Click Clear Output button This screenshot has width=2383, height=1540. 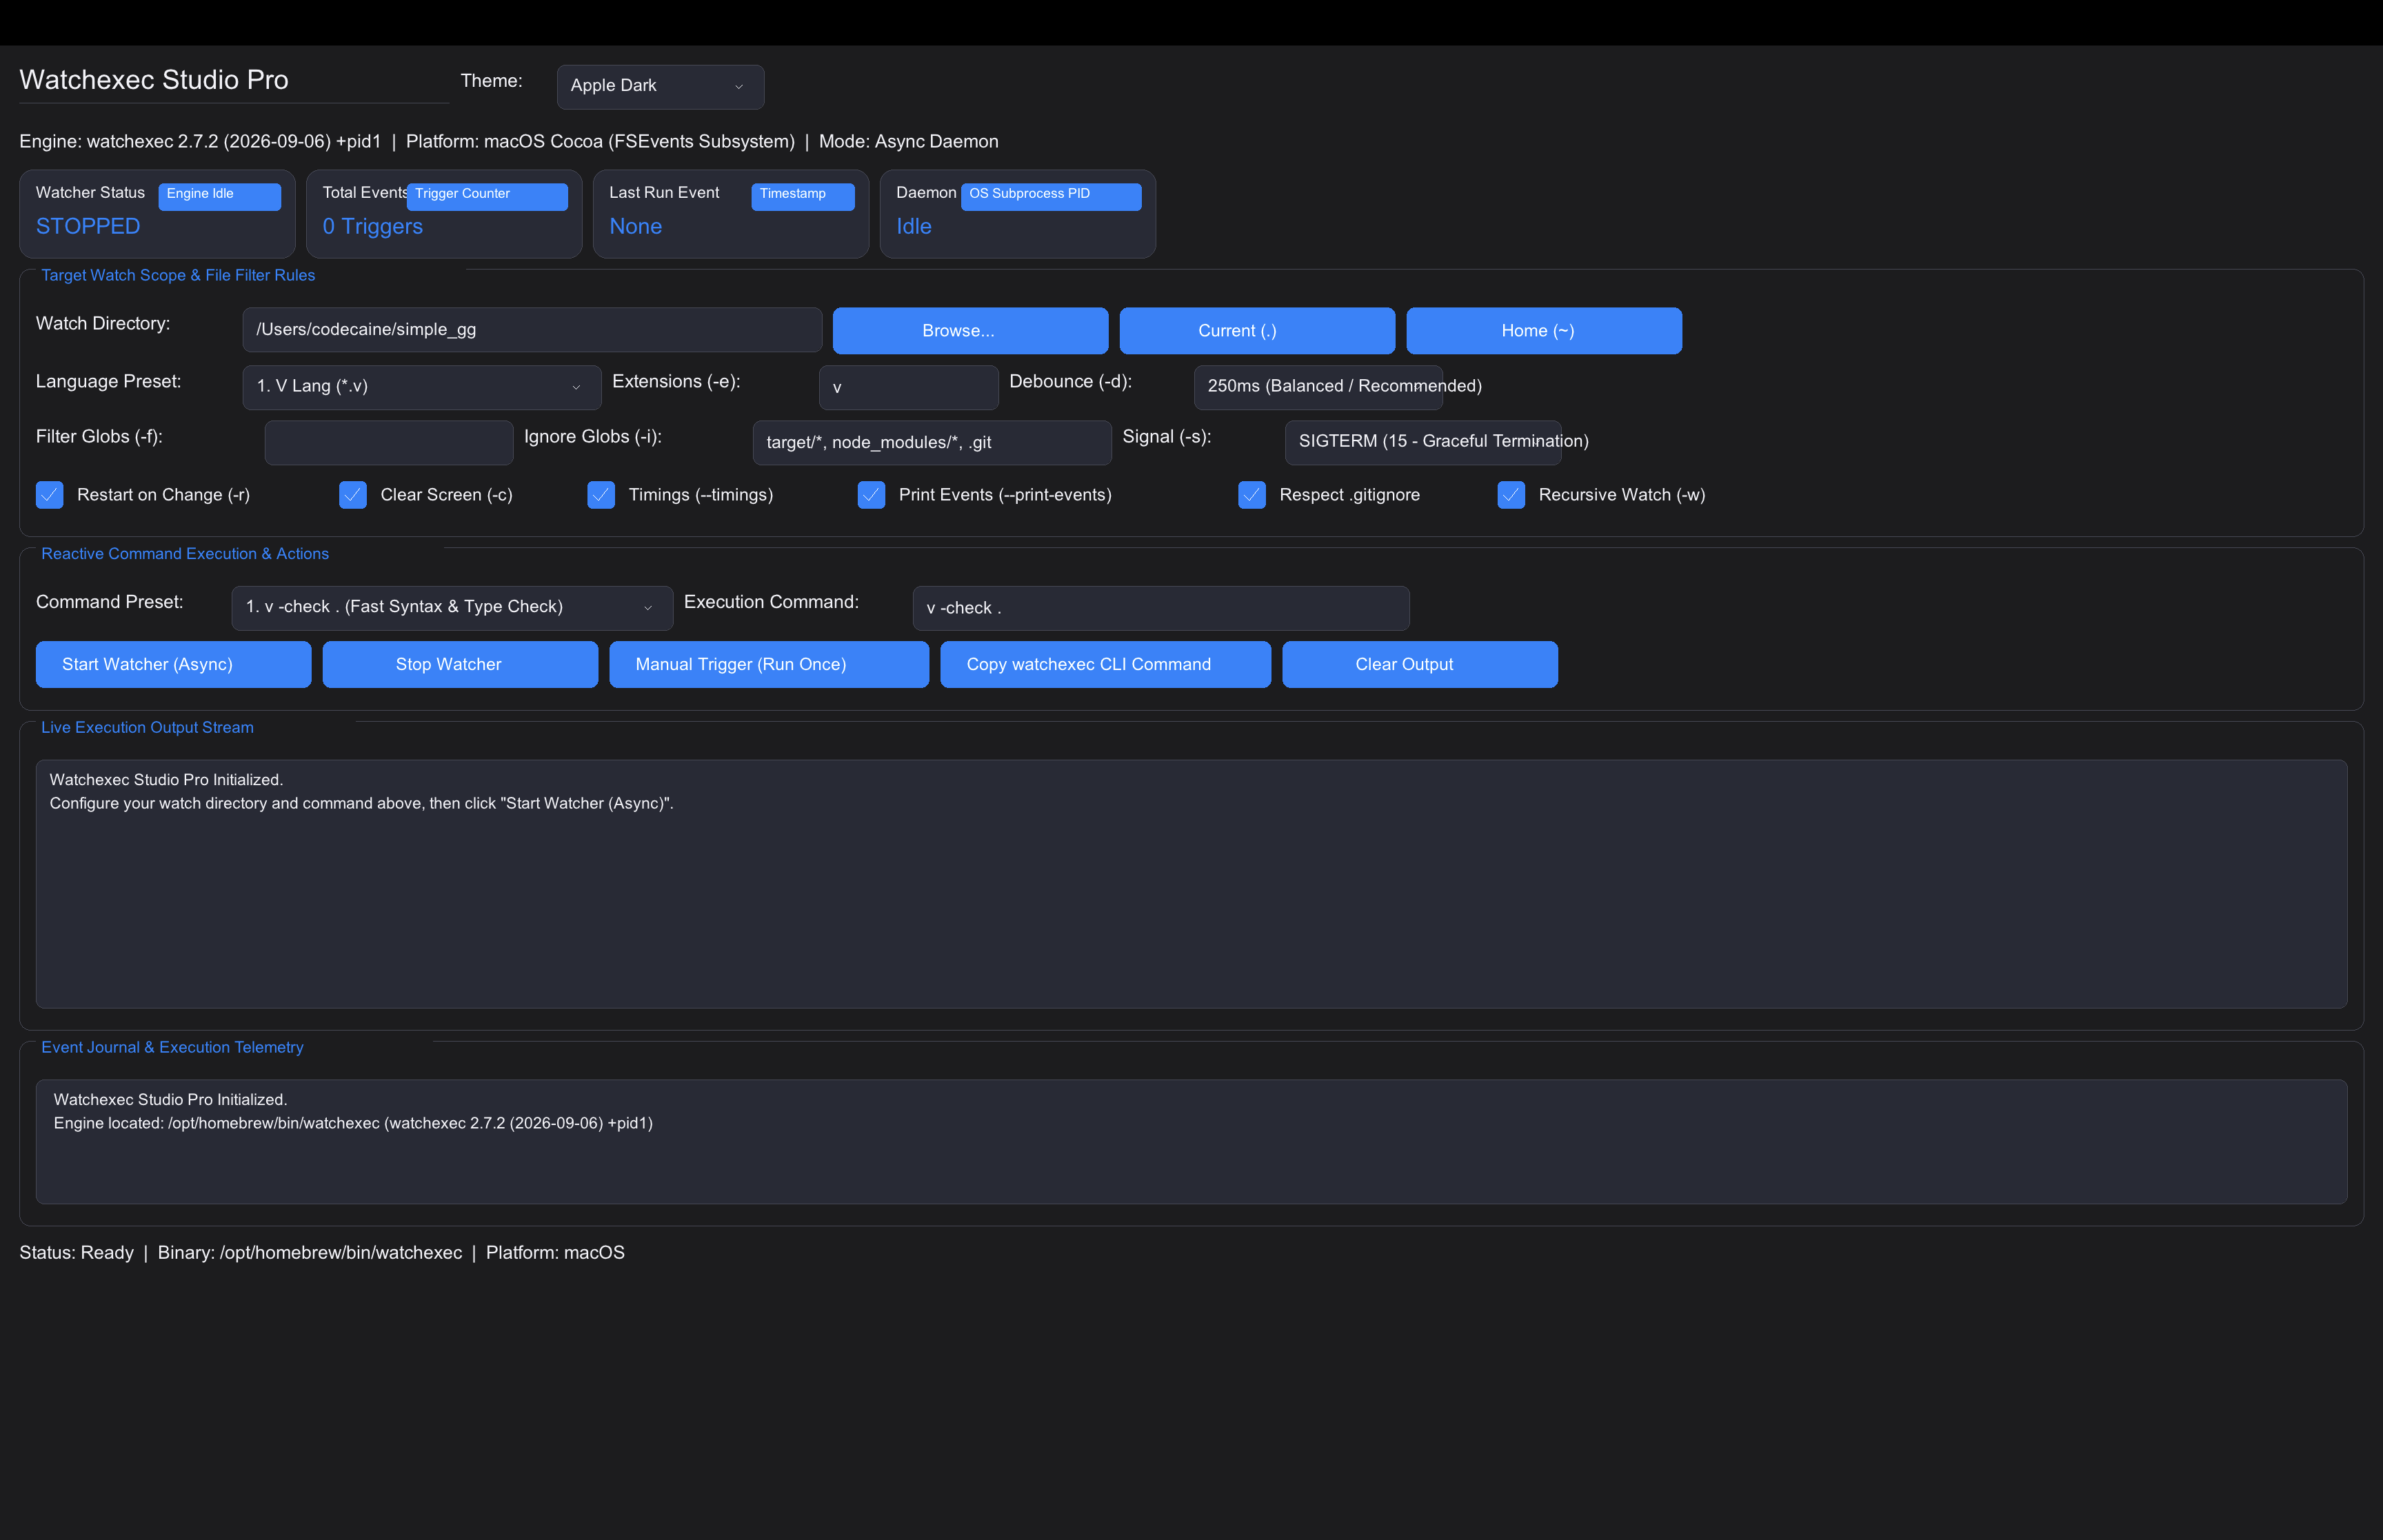click(x=1420, y=664)
